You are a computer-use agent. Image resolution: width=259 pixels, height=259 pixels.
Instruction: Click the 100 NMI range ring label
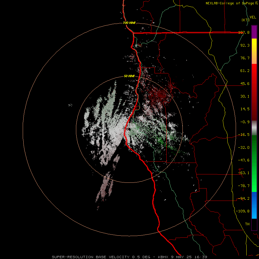(129, 23)
